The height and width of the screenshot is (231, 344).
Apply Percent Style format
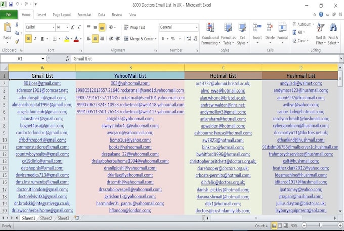(x=173, y=39)
